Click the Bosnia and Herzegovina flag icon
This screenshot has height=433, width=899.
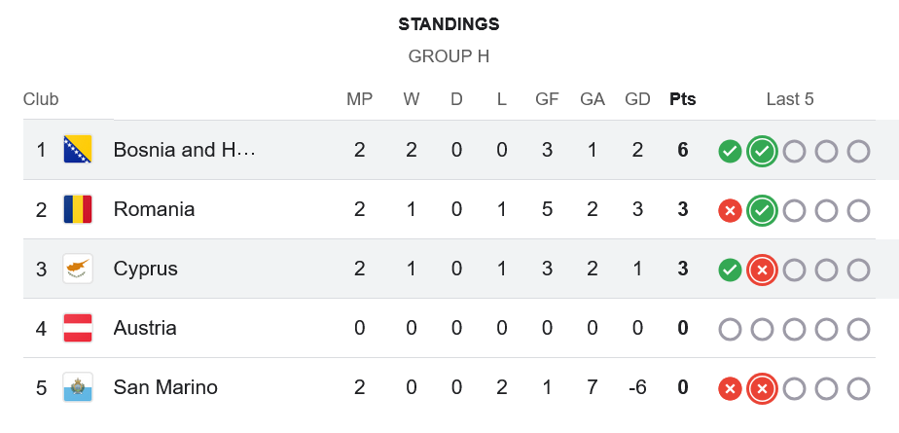point(78,150)
